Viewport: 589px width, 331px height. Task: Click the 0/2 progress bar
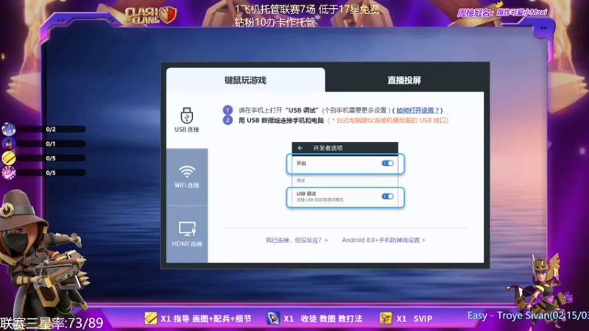[x=51, y=129]
